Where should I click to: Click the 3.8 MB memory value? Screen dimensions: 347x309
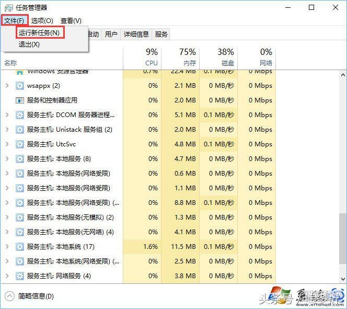185,276
